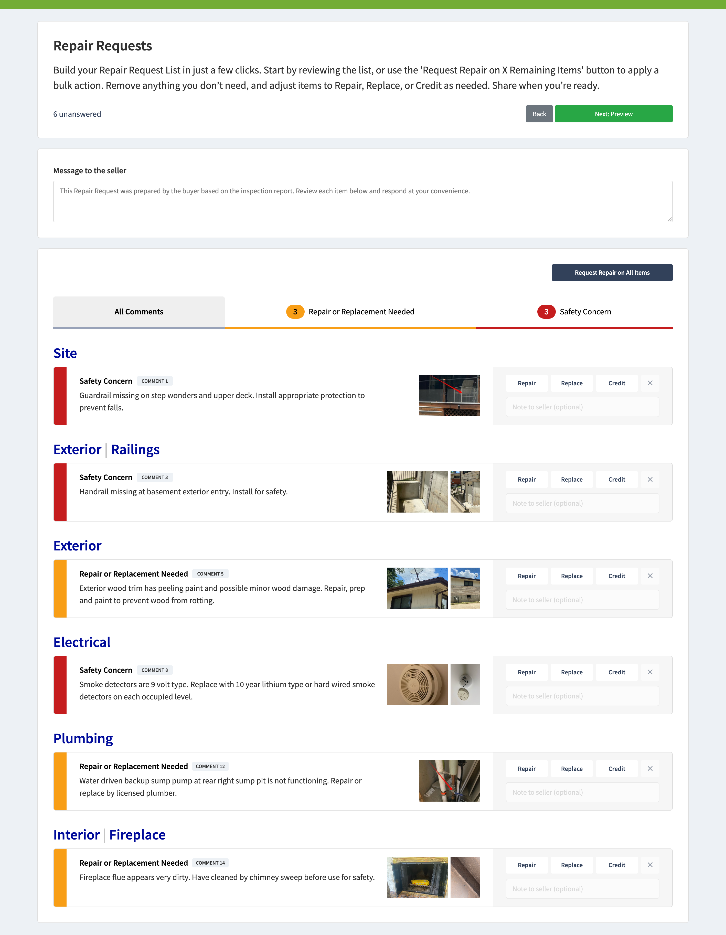Image resolution: width=726 pixels, height=935 pixels.
Task: Choose Repair for guardrail missing comment
Action: (x=527, y=383)
